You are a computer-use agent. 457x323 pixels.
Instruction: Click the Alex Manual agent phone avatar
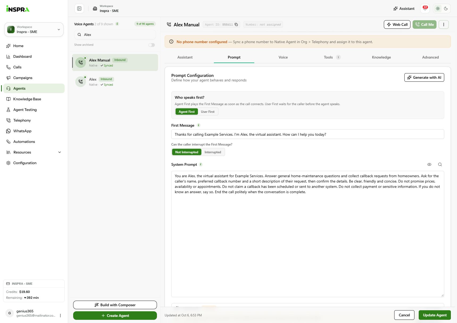tap(81, 63)
